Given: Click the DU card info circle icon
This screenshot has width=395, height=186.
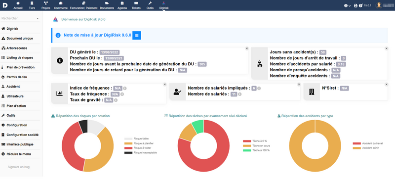Looking at the screenshot, I should (60, 60).
